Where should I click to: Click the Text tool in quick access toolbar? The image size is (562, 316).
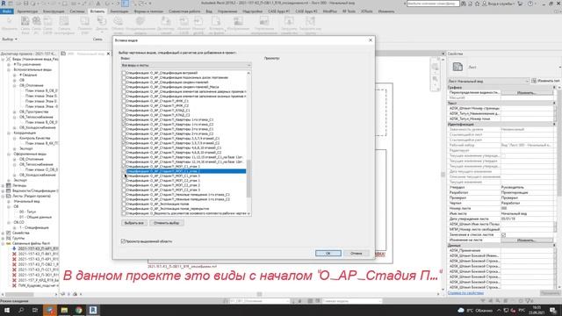[x=98, y=4]
